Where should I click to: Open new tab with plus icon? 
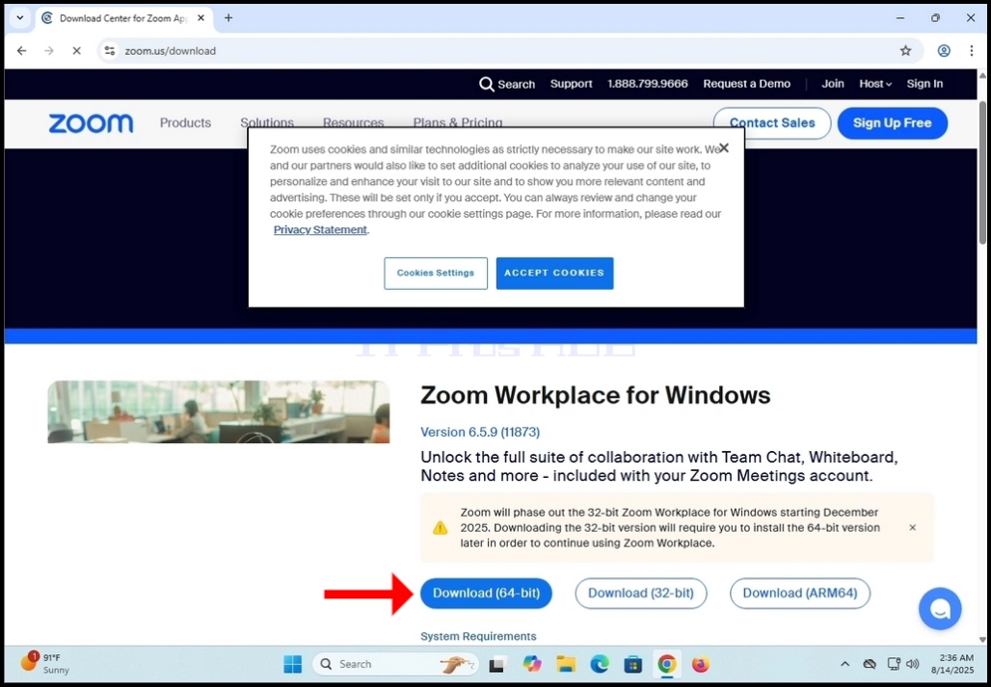click(x=228, y=17)
